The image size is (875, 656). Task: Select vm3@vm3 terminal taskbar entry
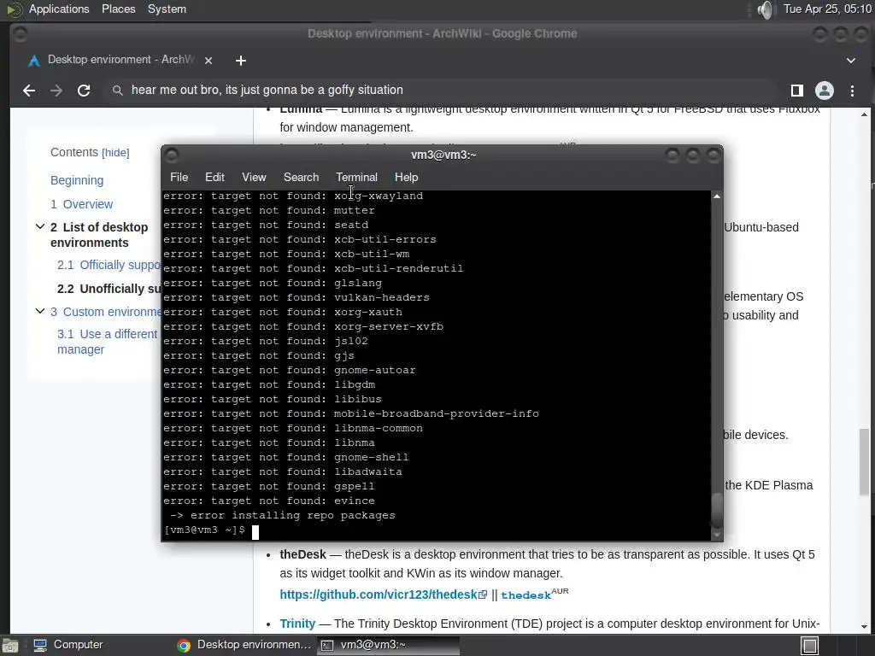(x=389, y=645)
